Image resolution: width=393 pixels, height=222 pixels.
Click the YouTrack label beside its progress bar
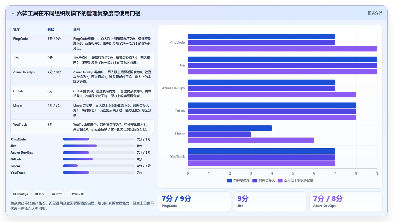point(18,173)
